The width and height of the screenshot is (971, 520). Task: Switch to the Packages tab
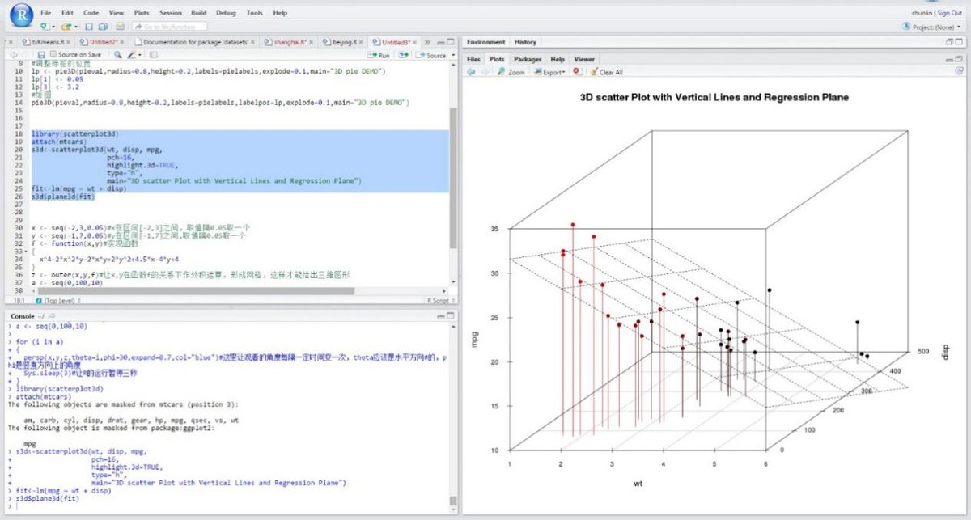click(x=528, y=59)
